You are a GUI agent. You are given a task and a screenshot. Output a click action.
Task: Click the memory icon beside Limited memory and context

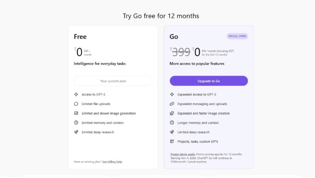(76, 123)
